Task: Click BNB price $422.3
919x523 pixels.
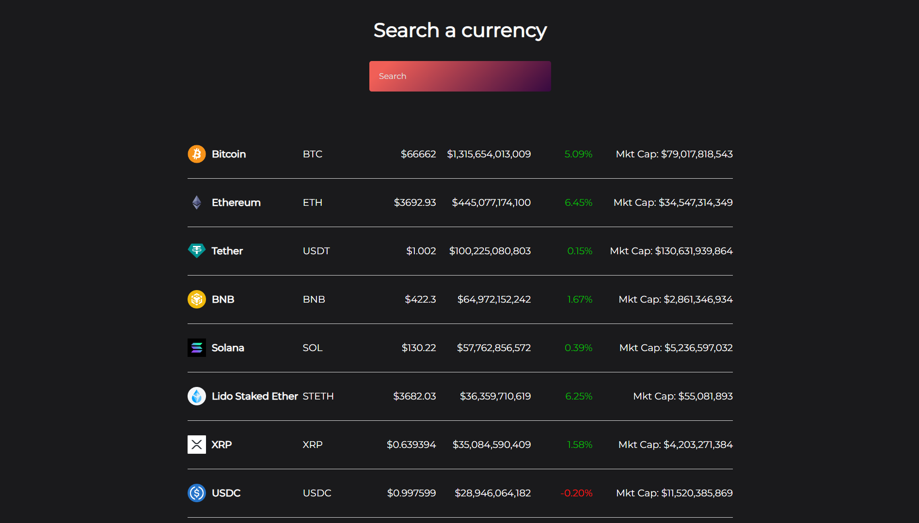Action: 420,299
